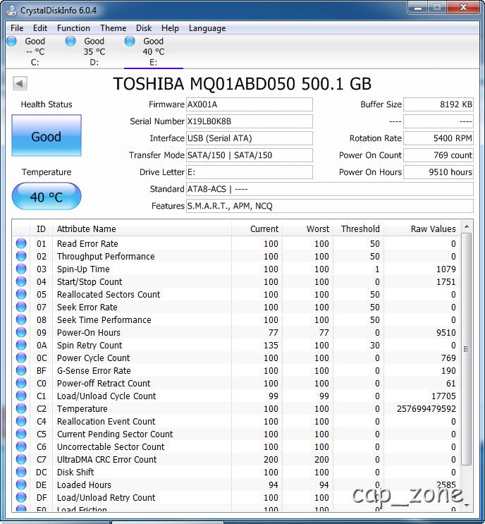
Task: Select the D: drive at 35 °C
Action: pyautogui.click(x=94, y=51)
